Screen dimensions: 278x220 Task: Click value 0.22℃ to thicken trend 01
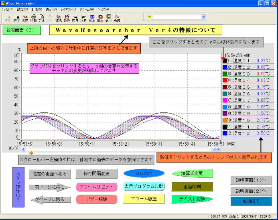(263, 61)
